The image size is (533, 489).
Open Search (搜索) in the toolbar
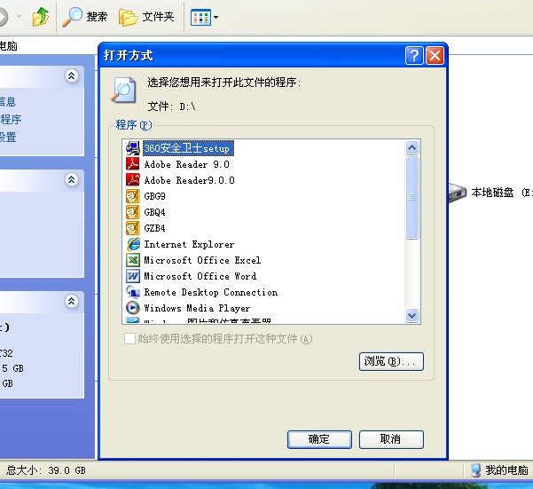(x=85, y=17)
